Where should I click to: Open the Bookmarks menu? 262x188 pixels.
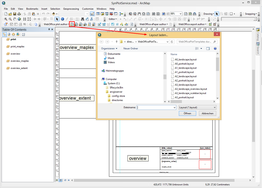[x=32, y=9]
